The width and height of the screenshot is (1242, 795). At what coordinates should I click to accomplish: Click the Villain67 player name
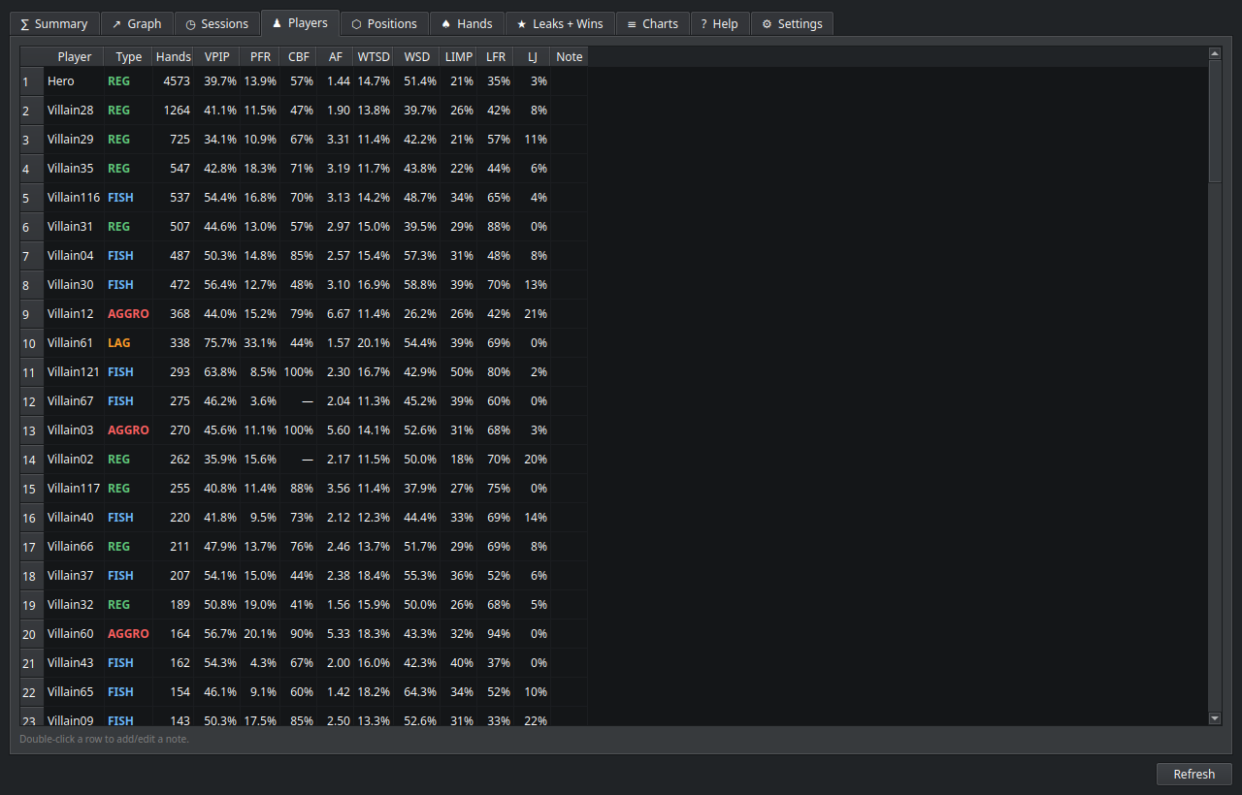(x=70, y=401)
